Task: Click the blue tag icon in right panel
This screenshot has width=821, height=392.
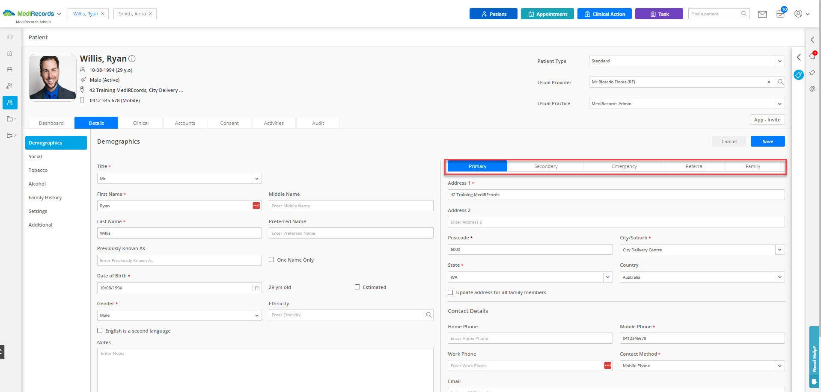Action: pos(798,75)
